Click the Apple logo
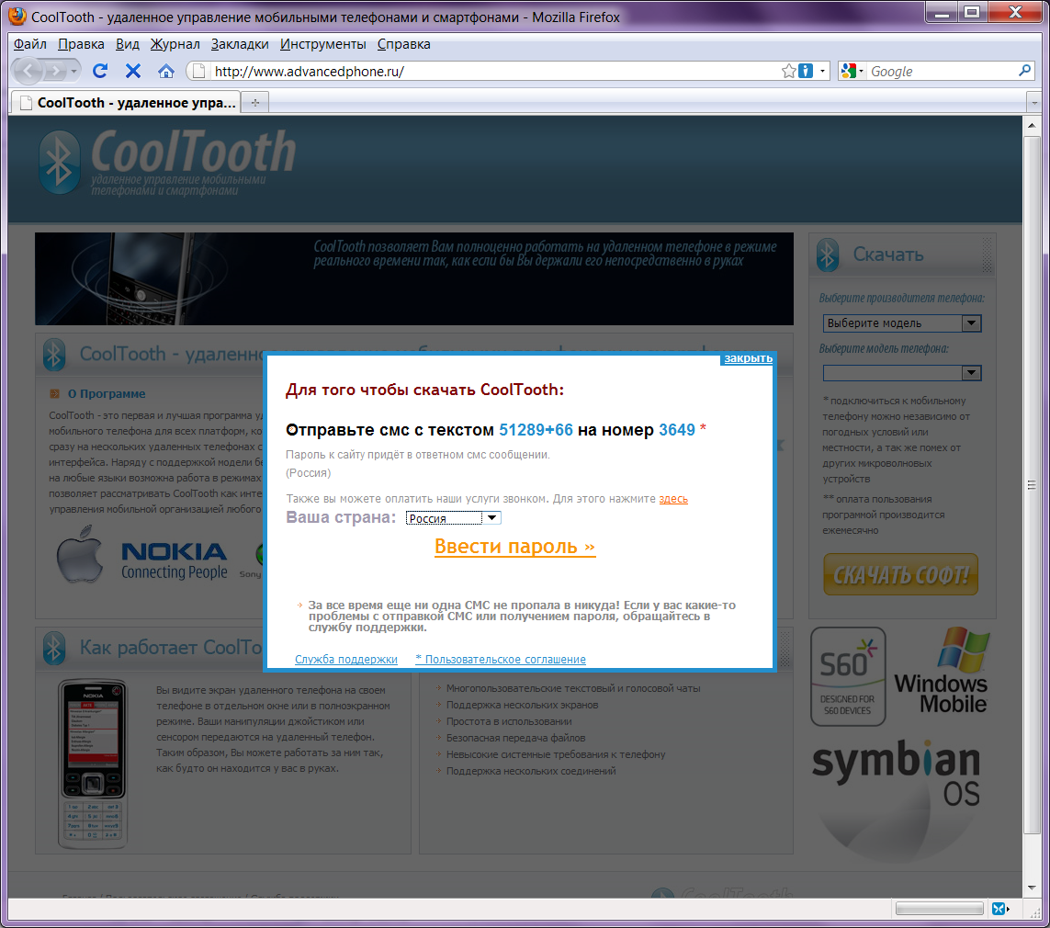The width and height of the screenshot is (1050, 928). [x=80, y=554]
